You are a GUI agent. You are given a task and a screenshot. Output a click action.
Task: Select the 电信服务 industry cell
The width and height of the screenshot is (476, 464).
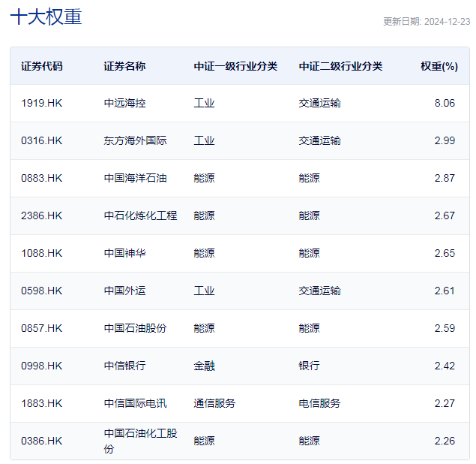tap(319, 403)
